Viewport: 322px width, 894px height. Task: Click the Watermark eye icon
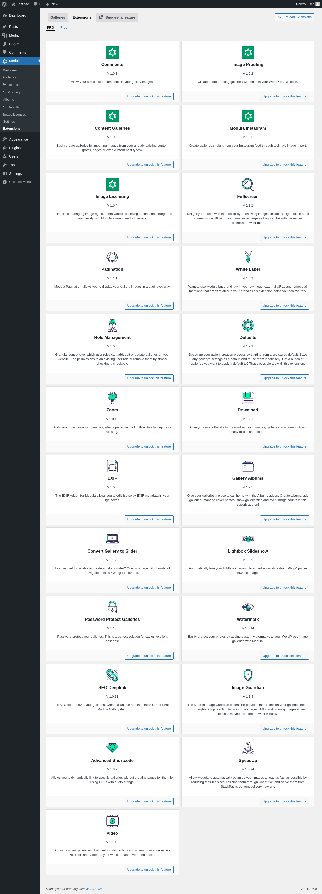tap(248, 607)
